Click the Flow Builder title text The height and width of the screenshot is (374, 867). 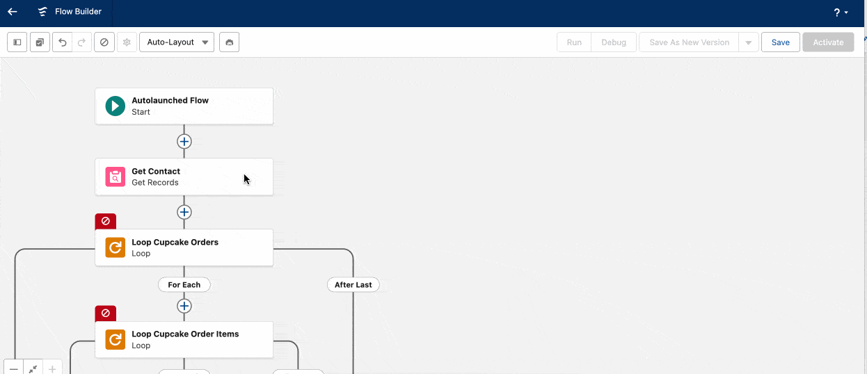(78, 12)
